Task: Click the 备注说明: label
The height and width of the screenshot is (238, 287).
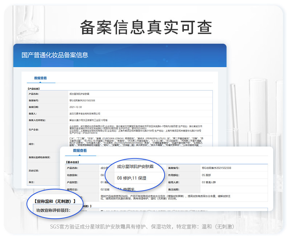Action: tap(174, 189)
